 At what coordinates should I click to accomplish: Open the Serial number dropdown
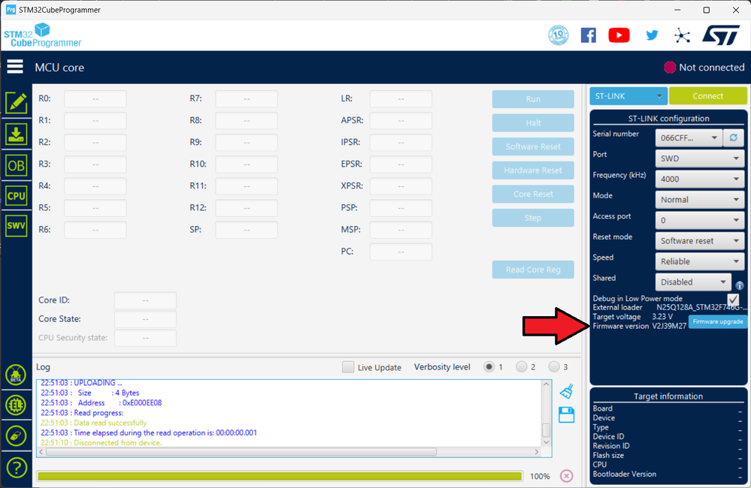[x=689, y=138]
